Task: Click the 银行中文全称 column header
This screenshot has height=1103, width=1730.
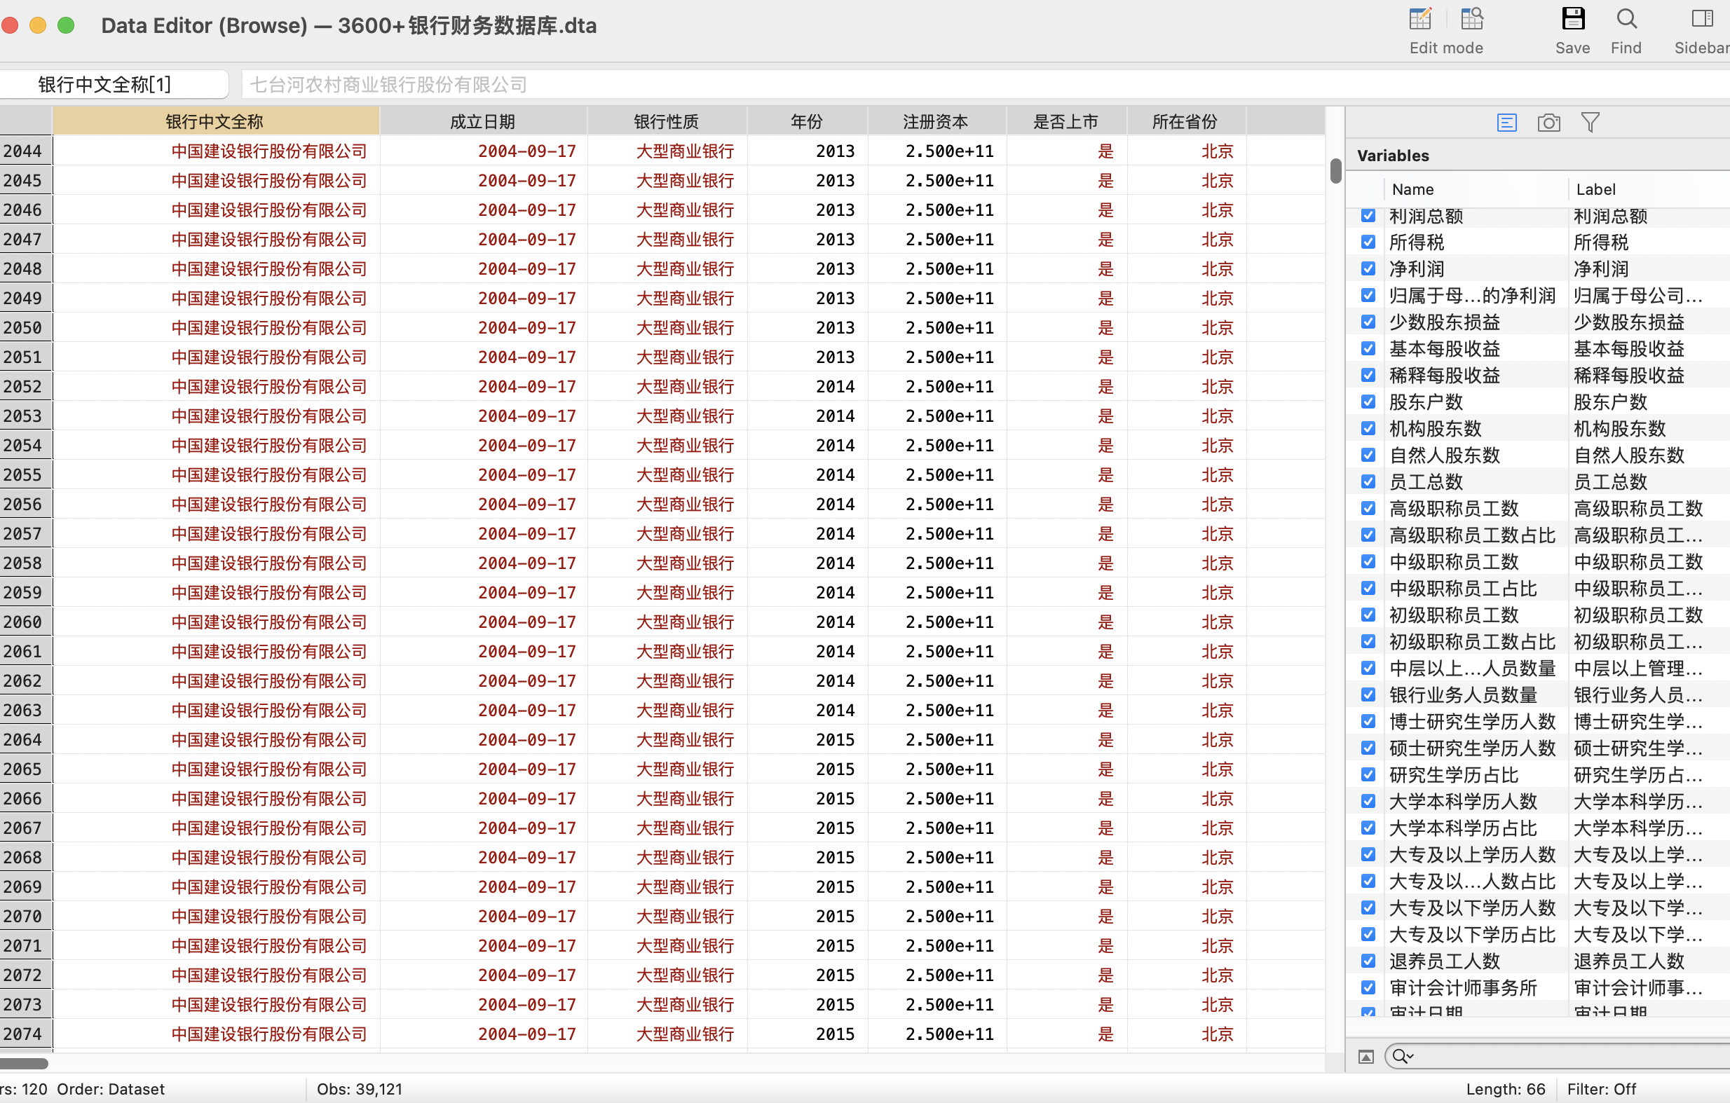Action: (x=214, y=121)
